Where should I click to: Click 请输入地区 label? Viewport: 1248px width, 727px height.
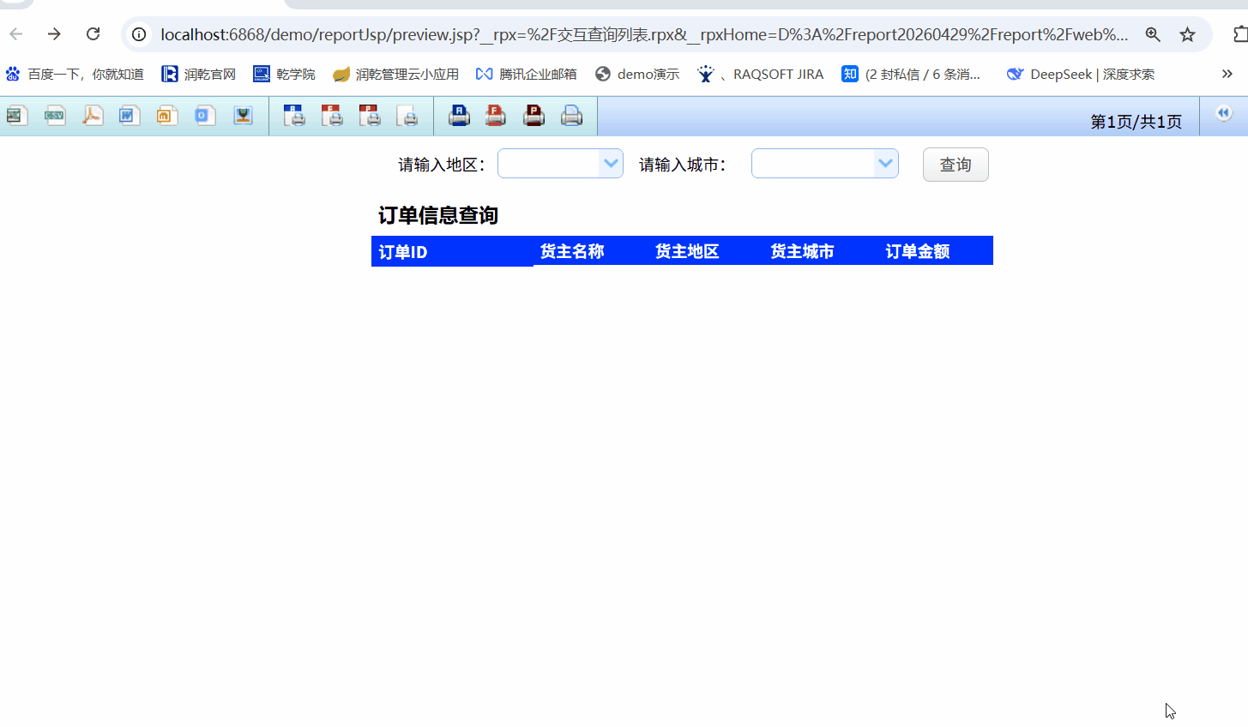[x=442, y=165]
